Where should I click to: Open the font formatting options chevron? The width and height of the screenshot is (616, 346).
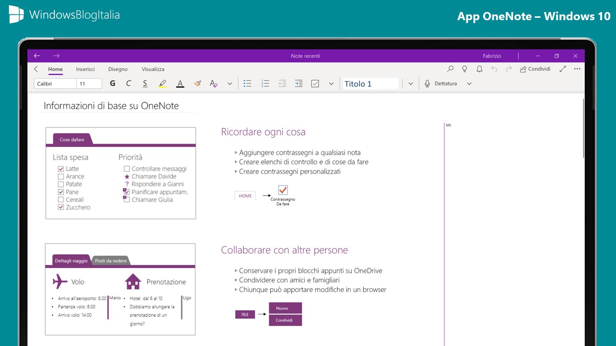[x=230, y=84]
